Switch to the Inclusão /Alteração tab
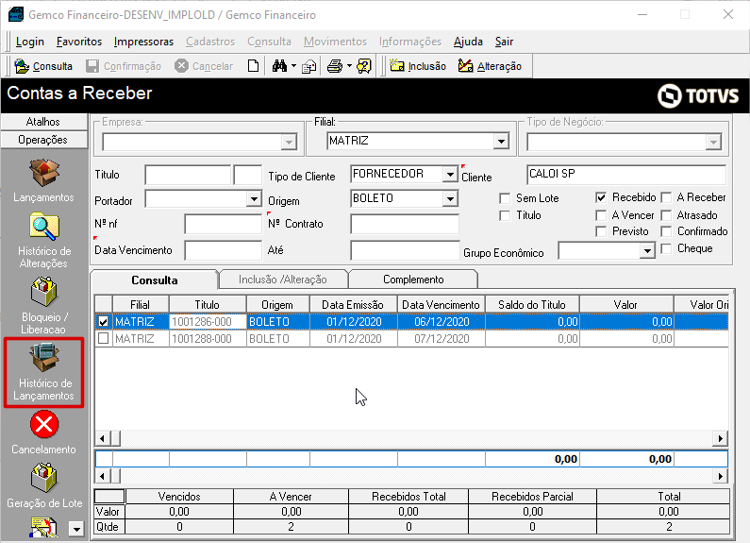Viewport: 750px width, 543px height. pyautogui.click(x=283, y=280)
